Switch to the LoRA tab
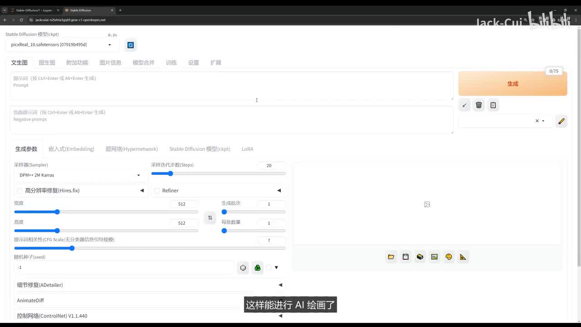The height and width of the screenshot is (327, 581). pyautogui.click(x=247, y=149)
